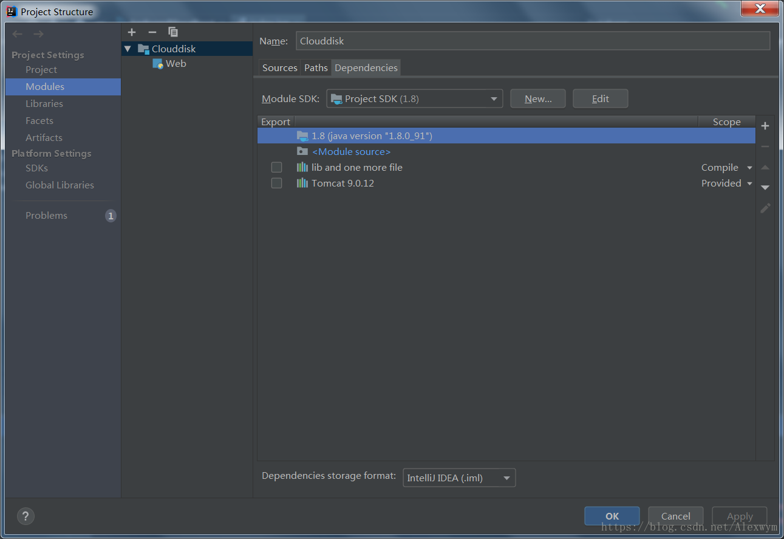Toggle export for lib and one more file
The width and height of the screenshot is (784, 539).
(x=276, y=167)
